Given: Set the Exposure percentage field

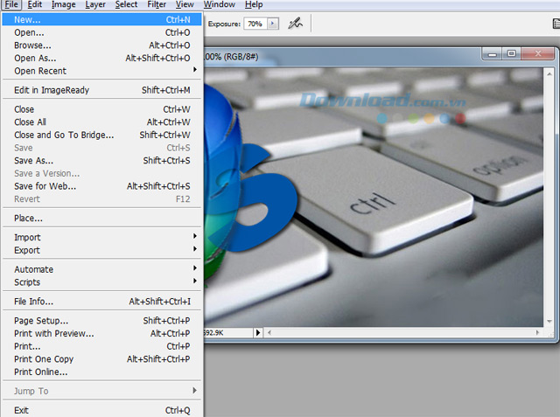Looking at the screenshot, I should [255, 24].
